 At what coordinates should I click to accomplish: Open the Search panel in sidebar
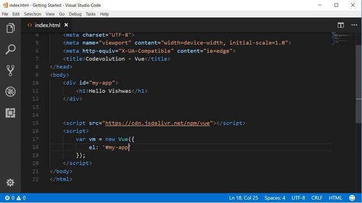[10, 49]
